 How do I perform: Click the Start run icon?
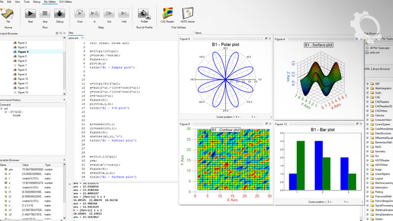[x=30, y=14]
